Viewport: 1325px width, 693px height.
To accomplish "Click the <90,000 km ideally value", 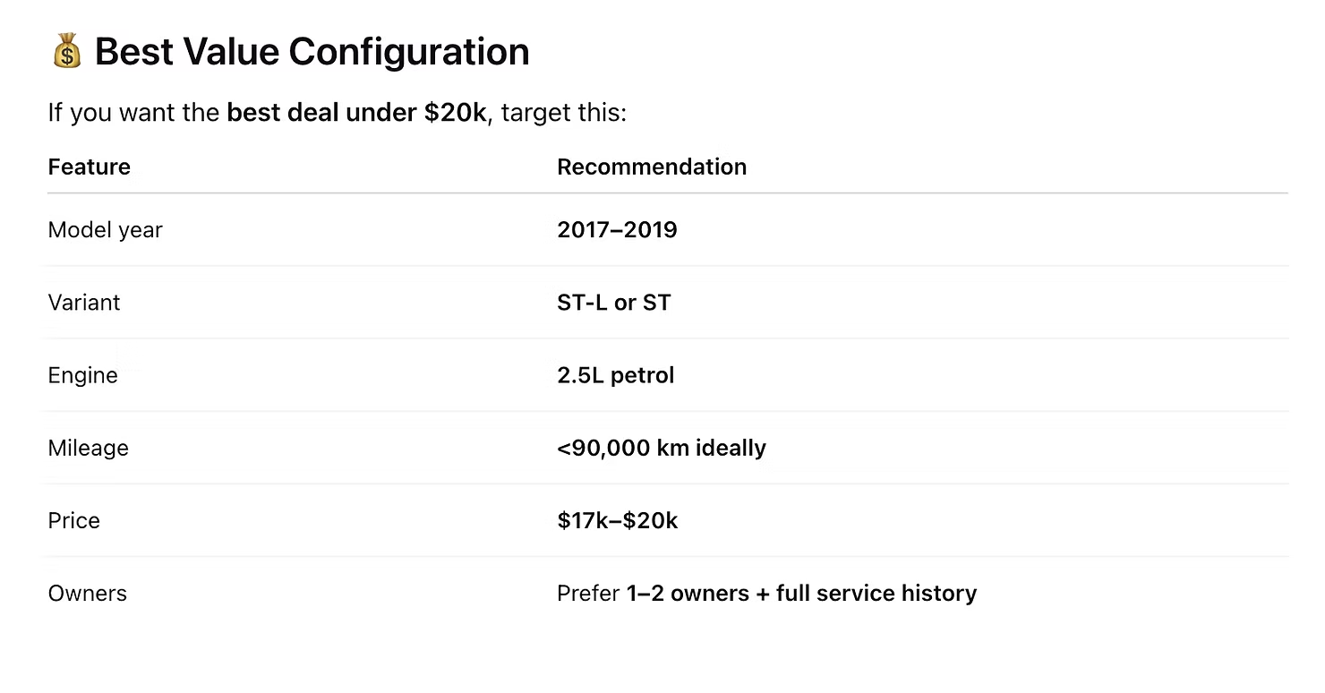I will 662,448.
